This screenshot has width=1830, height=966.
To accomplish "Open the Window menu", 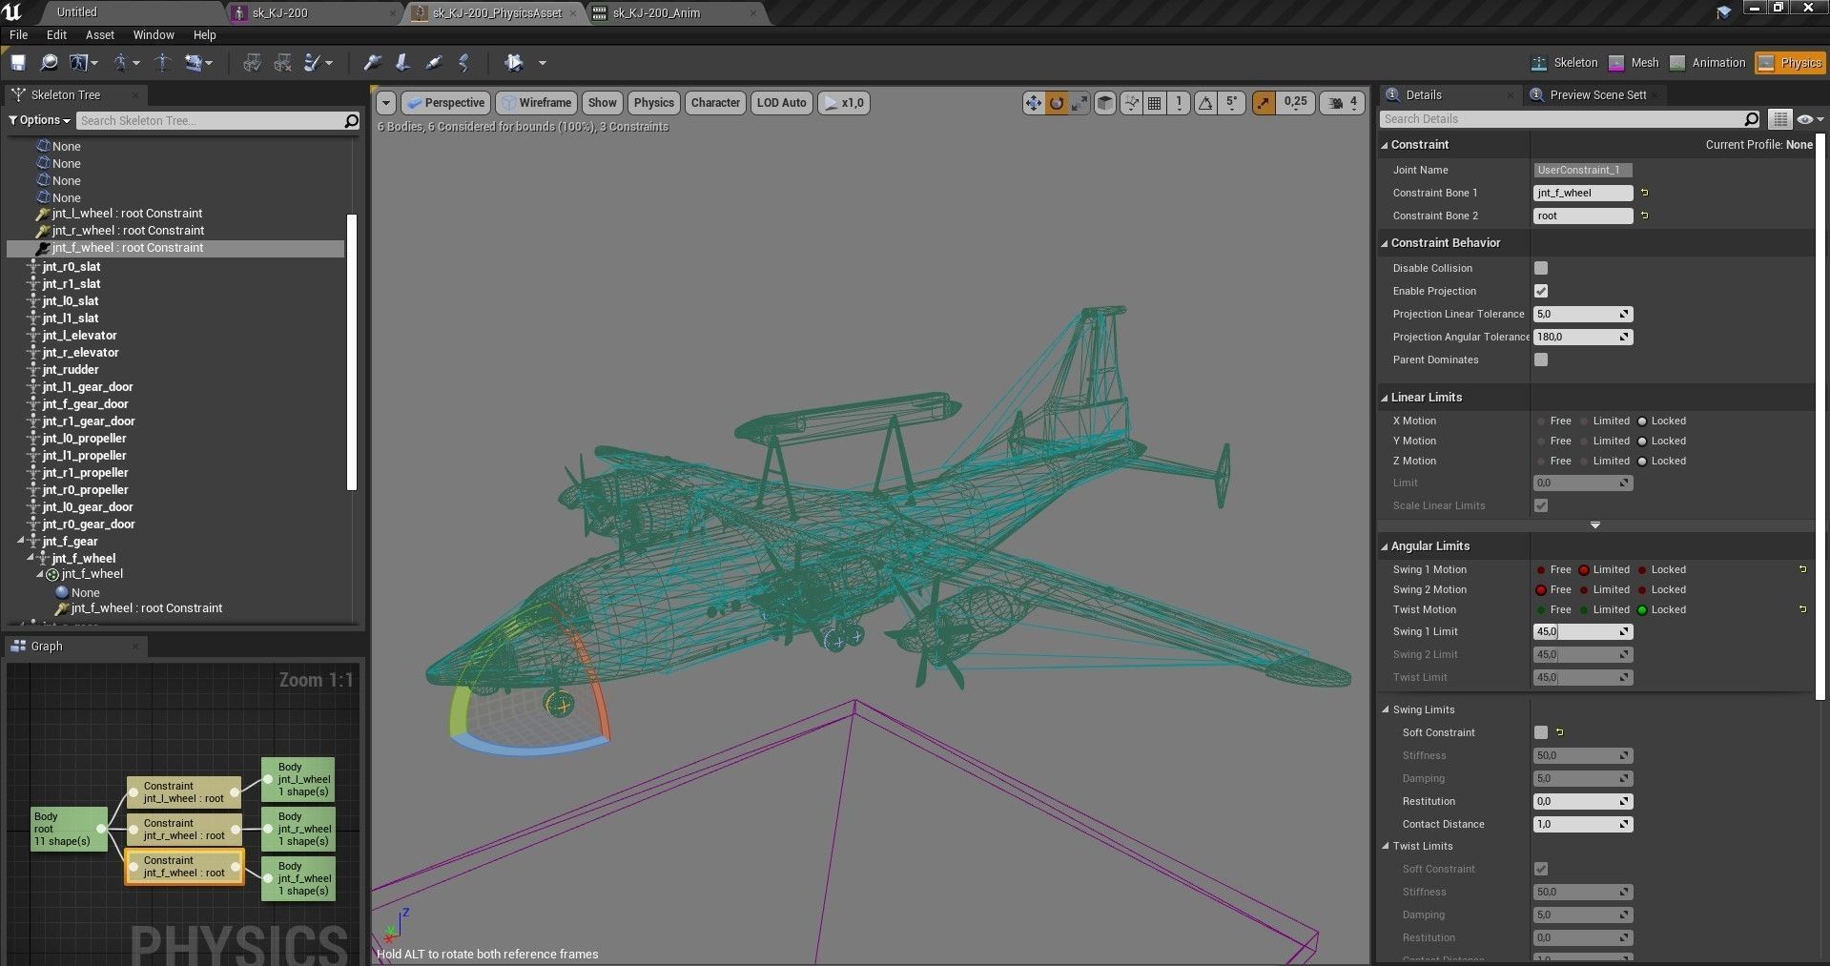I will 154,35.
